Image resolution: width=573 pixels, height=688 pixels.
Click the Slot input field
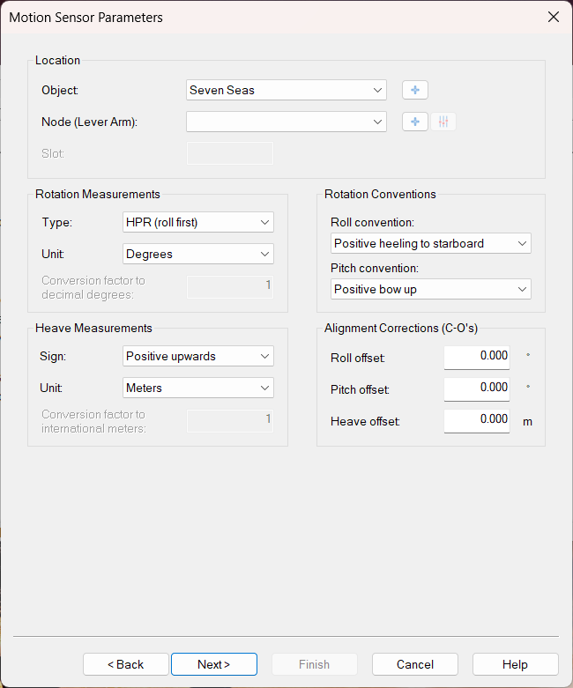230,153
